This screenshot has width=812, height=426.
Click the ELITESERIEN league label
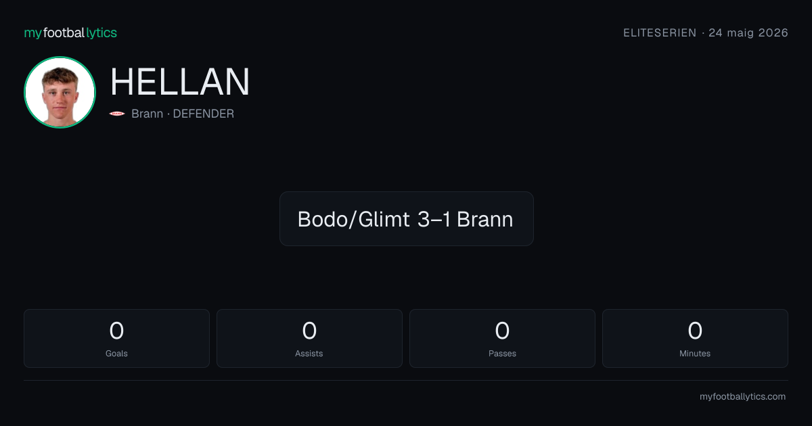660,32
